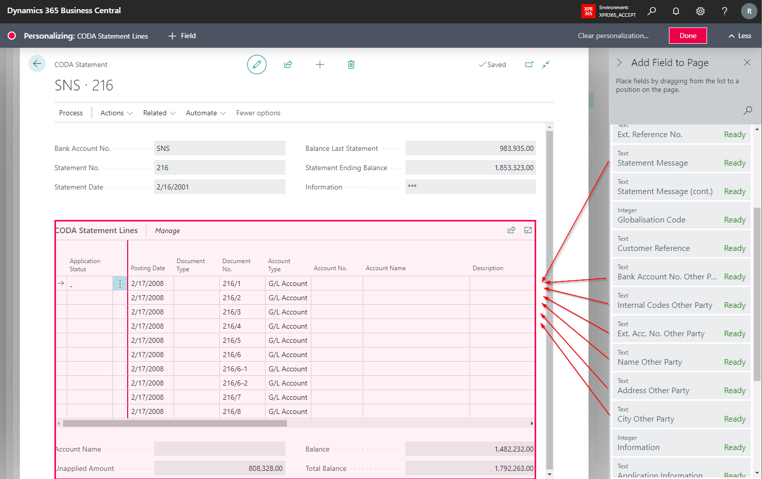Viewport: 762px width, 479px height.
Task: Open Manage menu in statement lines
Action: coord(167,231)
